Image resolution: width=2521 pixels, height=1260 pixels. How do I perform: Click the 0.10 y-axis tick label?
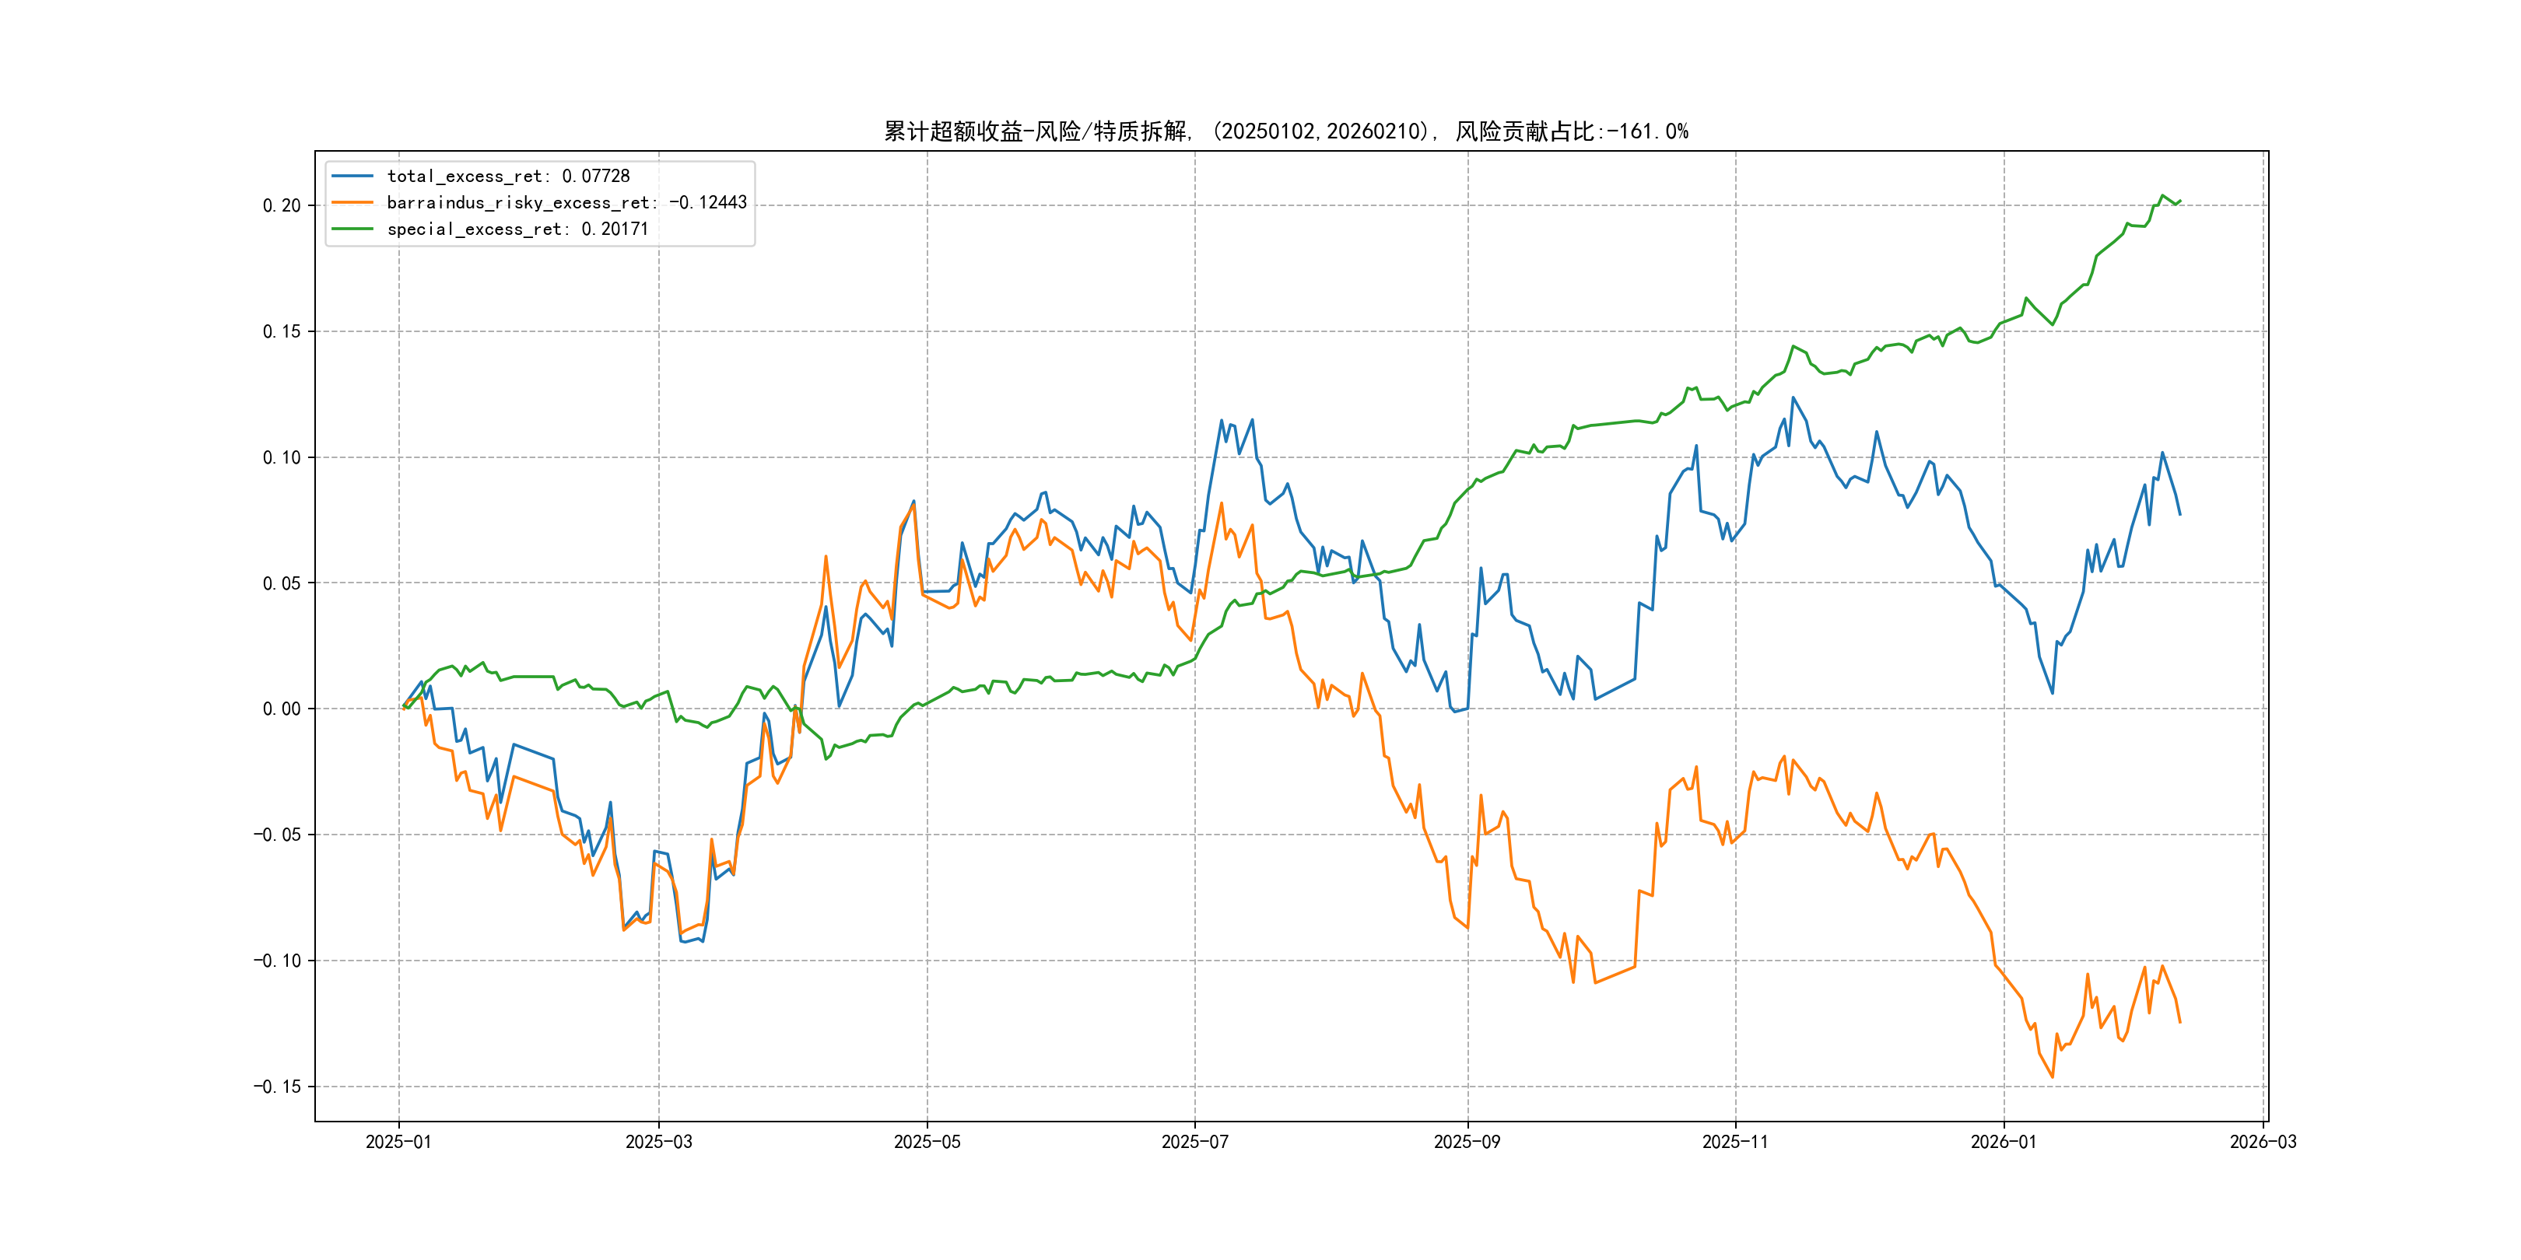click(282, 458)
